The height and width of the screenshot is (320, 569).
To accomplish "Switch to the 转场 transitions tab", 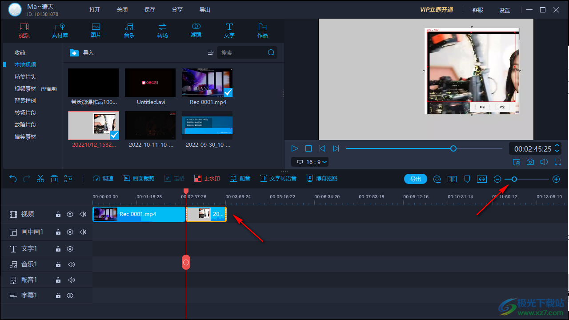I will click(x=163, y=30).
